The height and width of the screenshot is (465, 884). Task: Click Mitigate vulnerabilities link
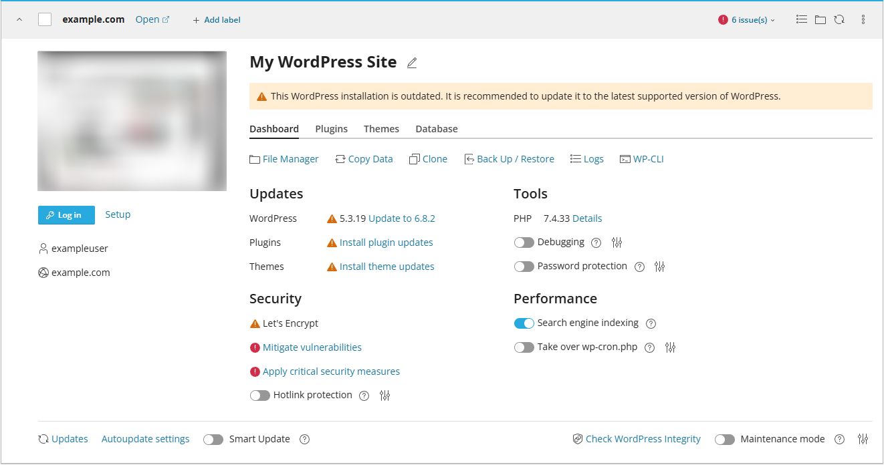click(312, 347)
